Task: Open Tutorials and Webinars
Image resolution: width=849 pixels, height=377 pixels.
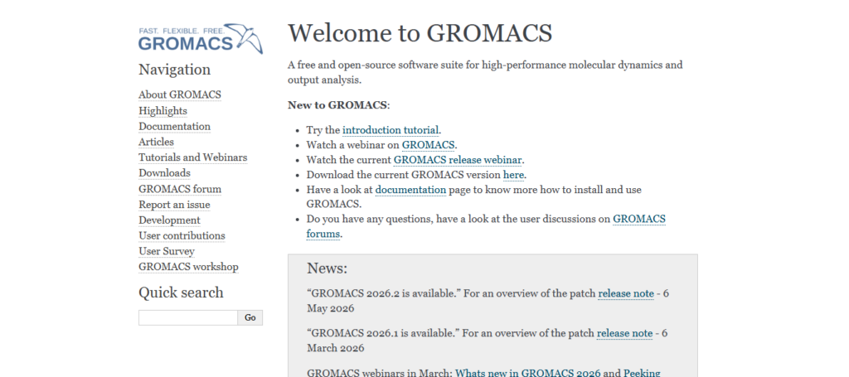Action: pyautogui.click(x=192, y=157)
